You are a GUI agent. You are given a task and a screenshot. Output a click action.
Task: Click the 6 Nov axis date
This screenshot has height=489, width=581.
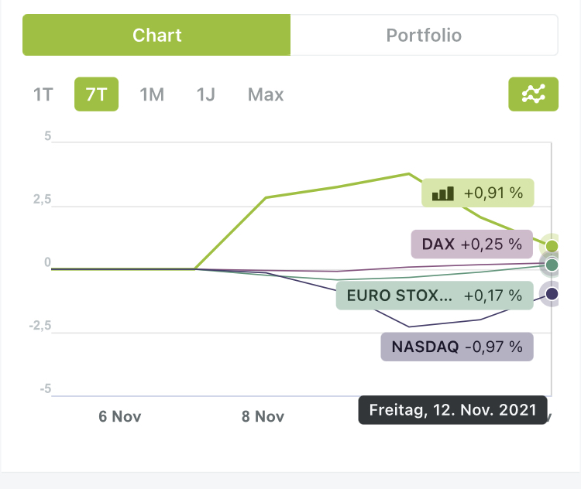click(120, 416)
